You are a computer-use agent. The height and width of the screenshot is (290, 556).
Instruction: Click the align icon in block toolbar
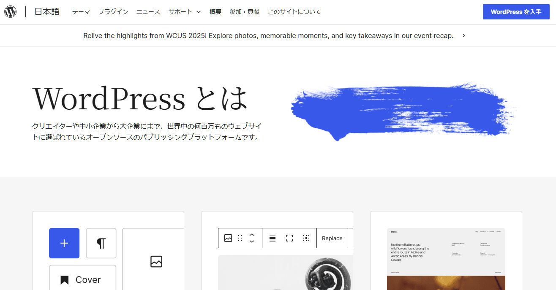273,238
